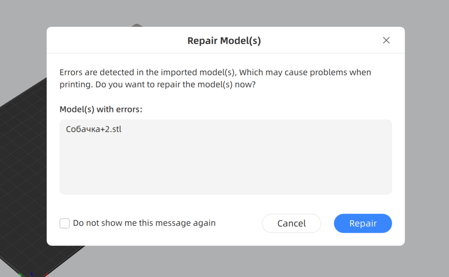Click the 'Do not show me this message again' label
Viewport: 449px width, 277px height.
click(x=144, y=223)
